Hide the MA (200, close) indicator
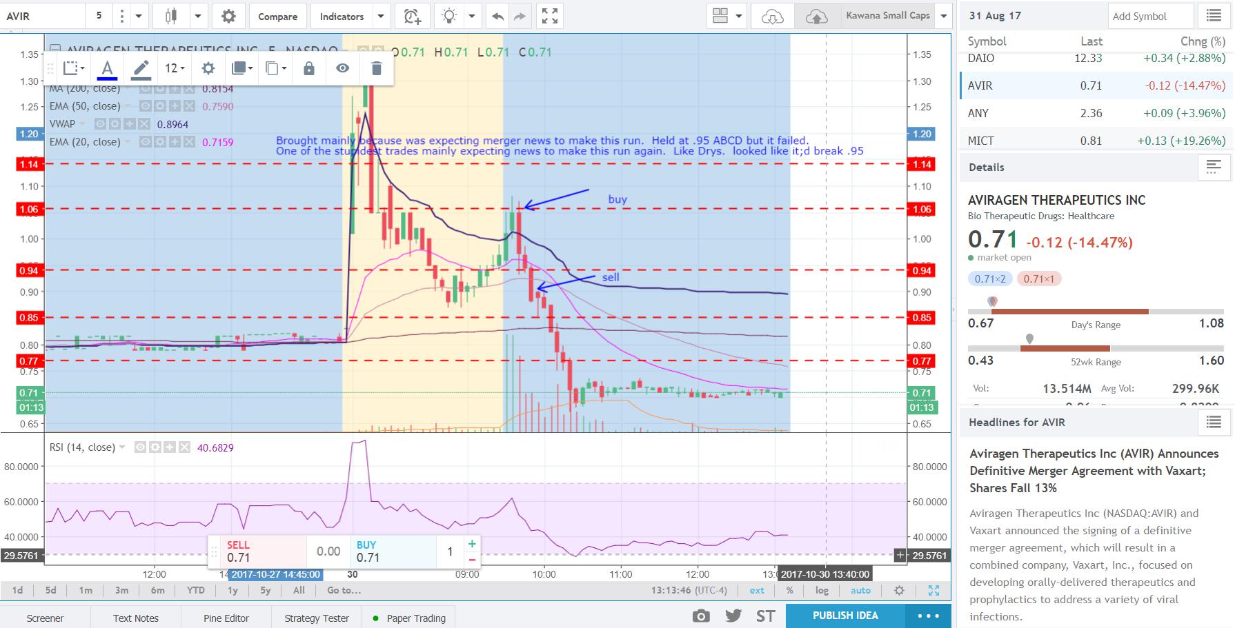Viewport: 1235px width, 628px height. (x=145, y=88)
